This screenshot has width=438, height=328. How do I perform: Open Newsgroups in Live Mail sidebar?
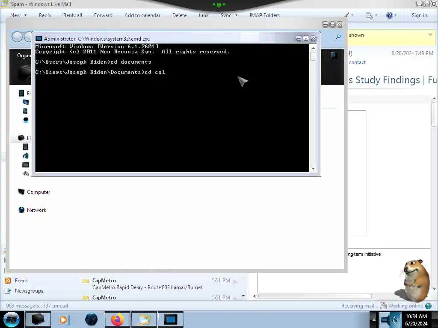tap(29, 290)
